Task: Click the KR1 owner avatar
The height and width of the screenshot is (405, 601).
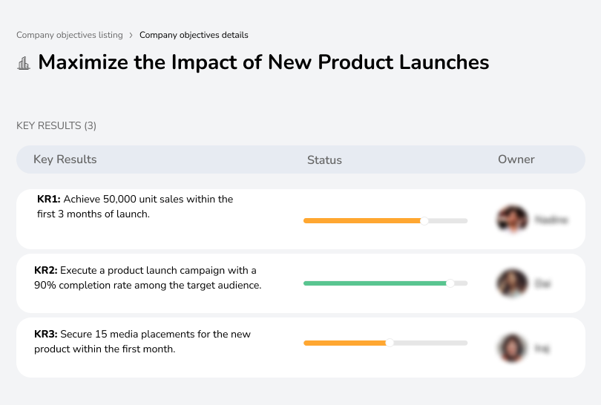Action: [513, 220]
